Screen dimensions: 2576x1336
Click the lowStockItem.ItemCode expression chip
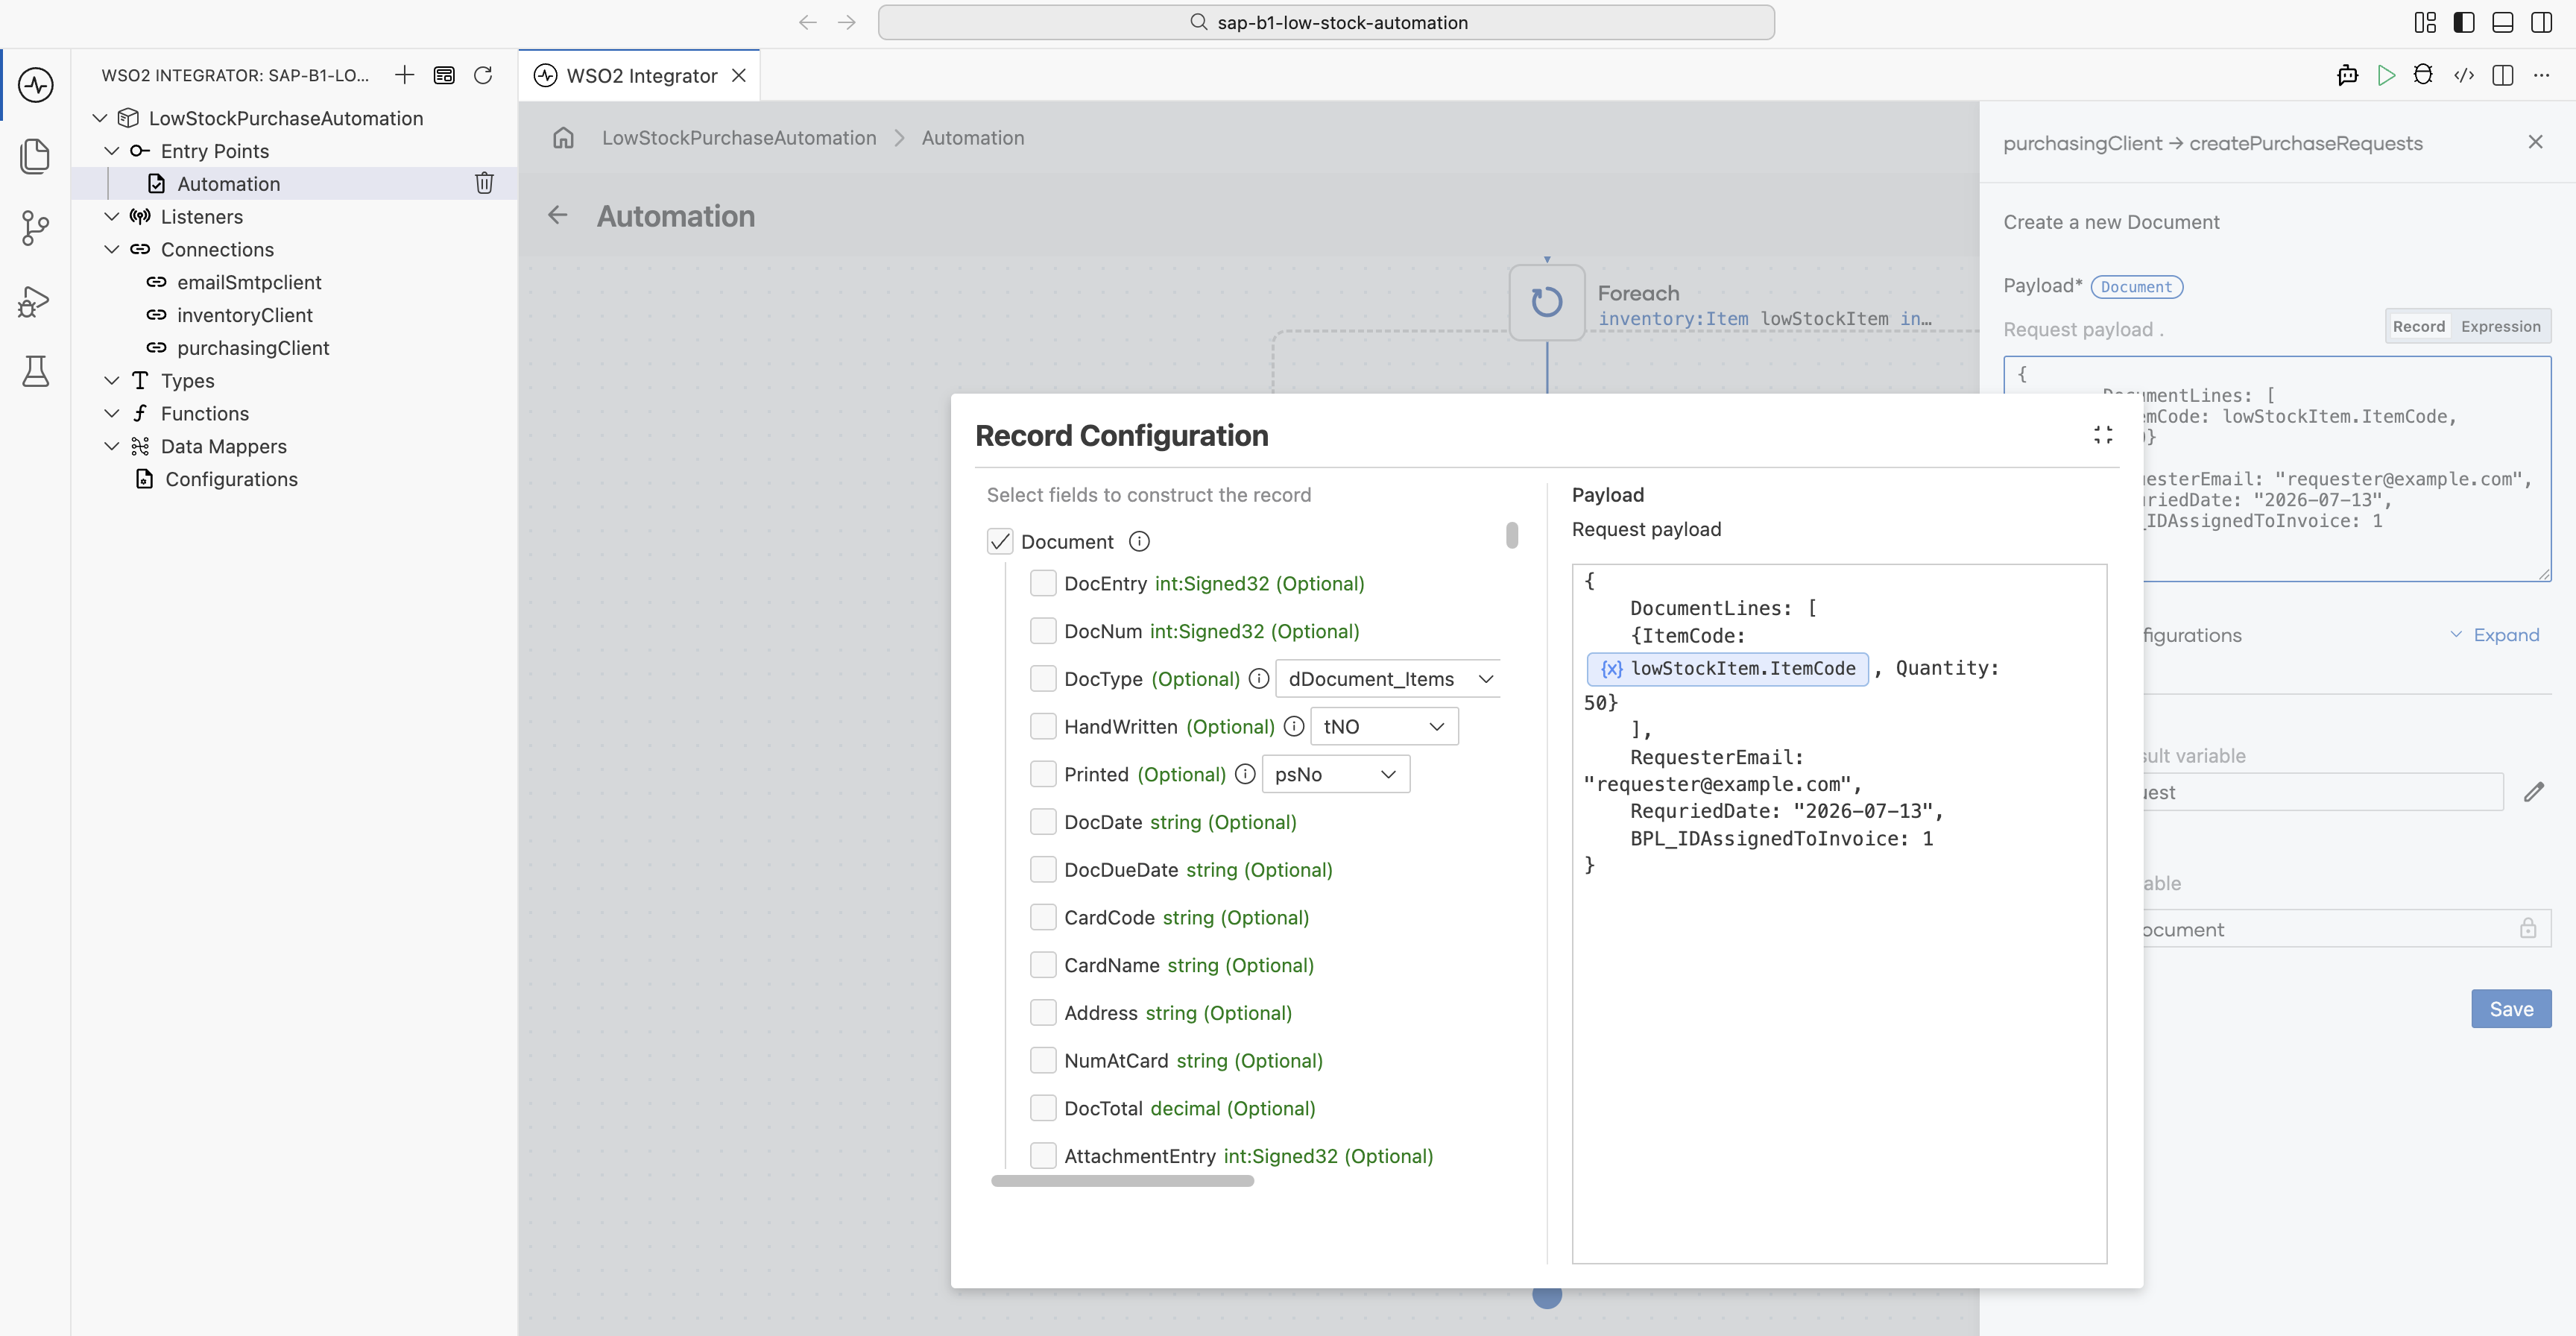(x=1728, y=668)
